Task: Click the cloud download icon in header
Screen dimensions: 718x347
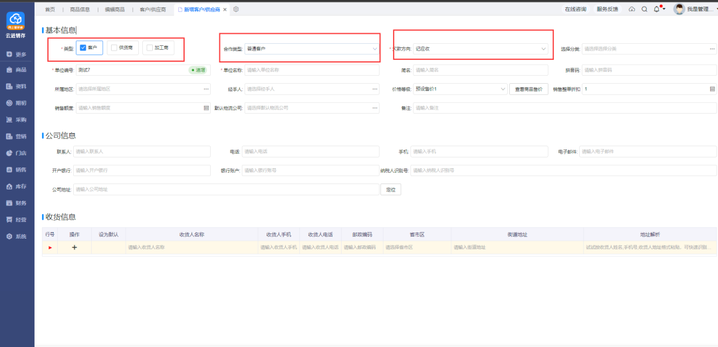Action: (x=632, y=9)
